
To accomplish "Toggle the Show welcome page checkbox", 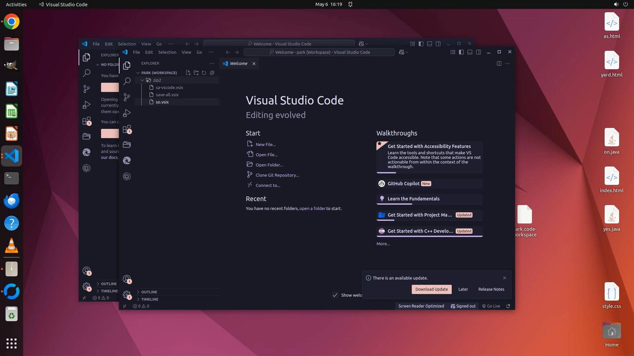I will [335, 295].
